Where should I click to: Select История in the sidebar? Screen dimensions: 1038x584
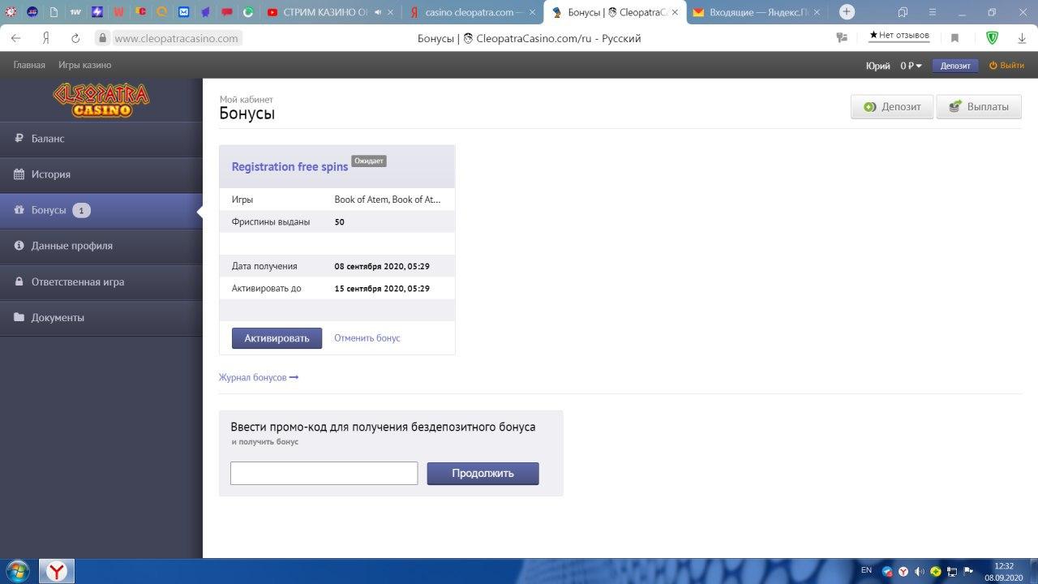[50, 174]
